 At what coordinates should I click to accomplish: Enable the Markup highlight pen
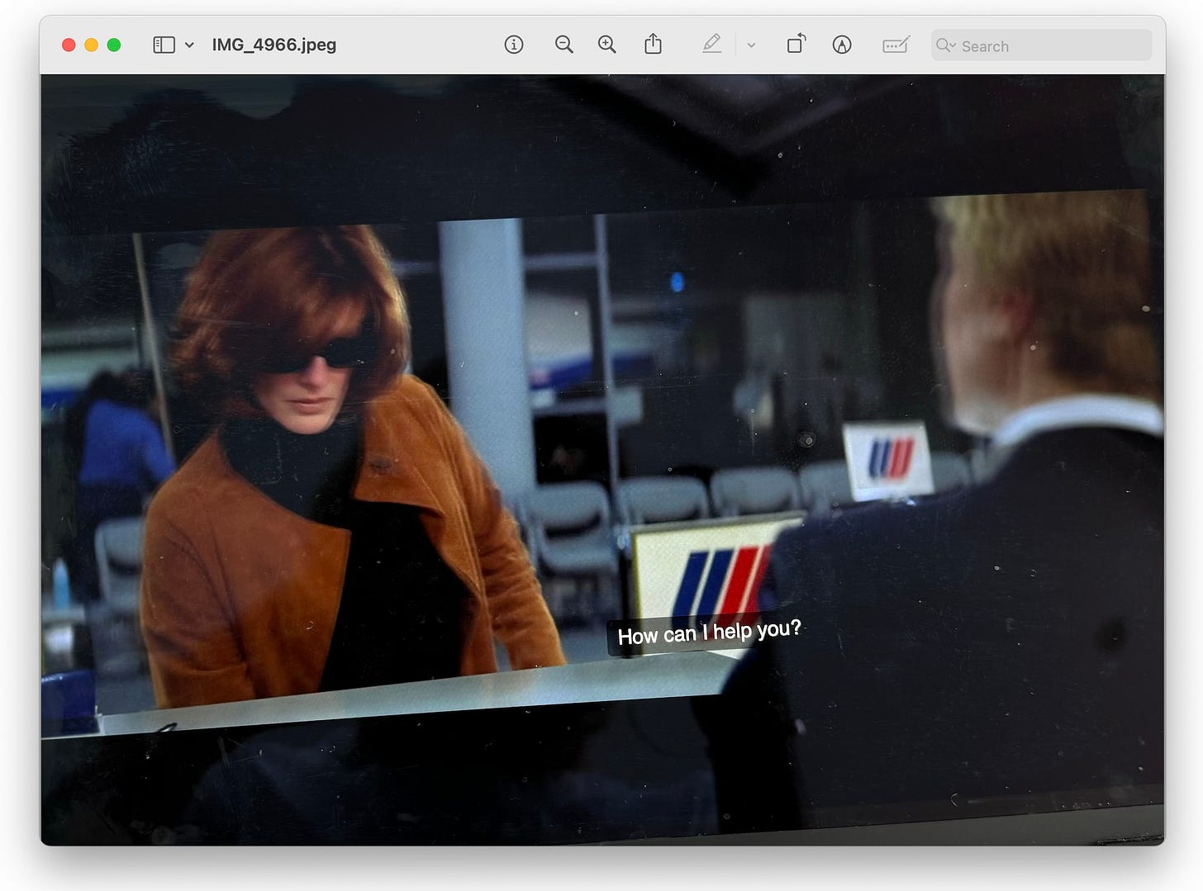tap(711, 45)
